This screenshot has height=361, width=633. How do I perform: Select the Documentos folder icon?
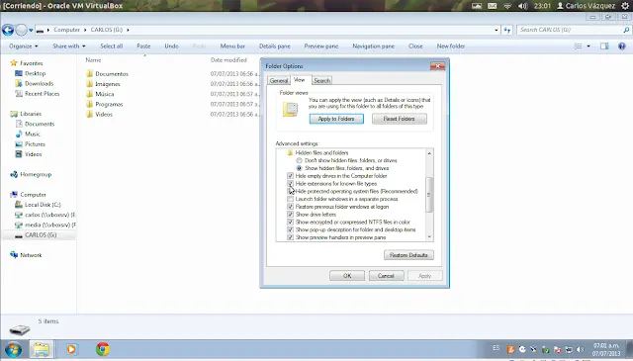coord(90,74)
